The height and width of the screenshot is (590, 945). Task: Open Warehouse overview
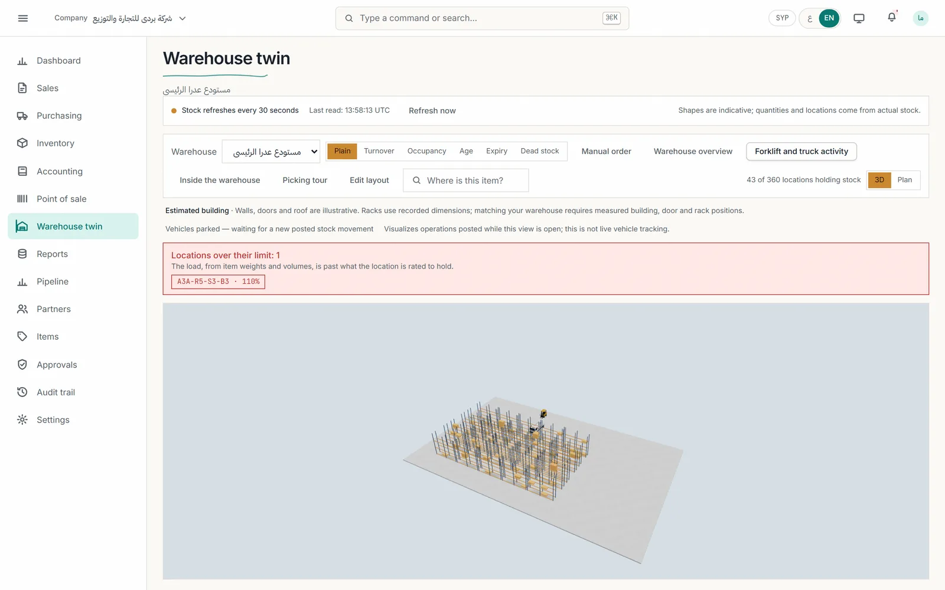693,152
